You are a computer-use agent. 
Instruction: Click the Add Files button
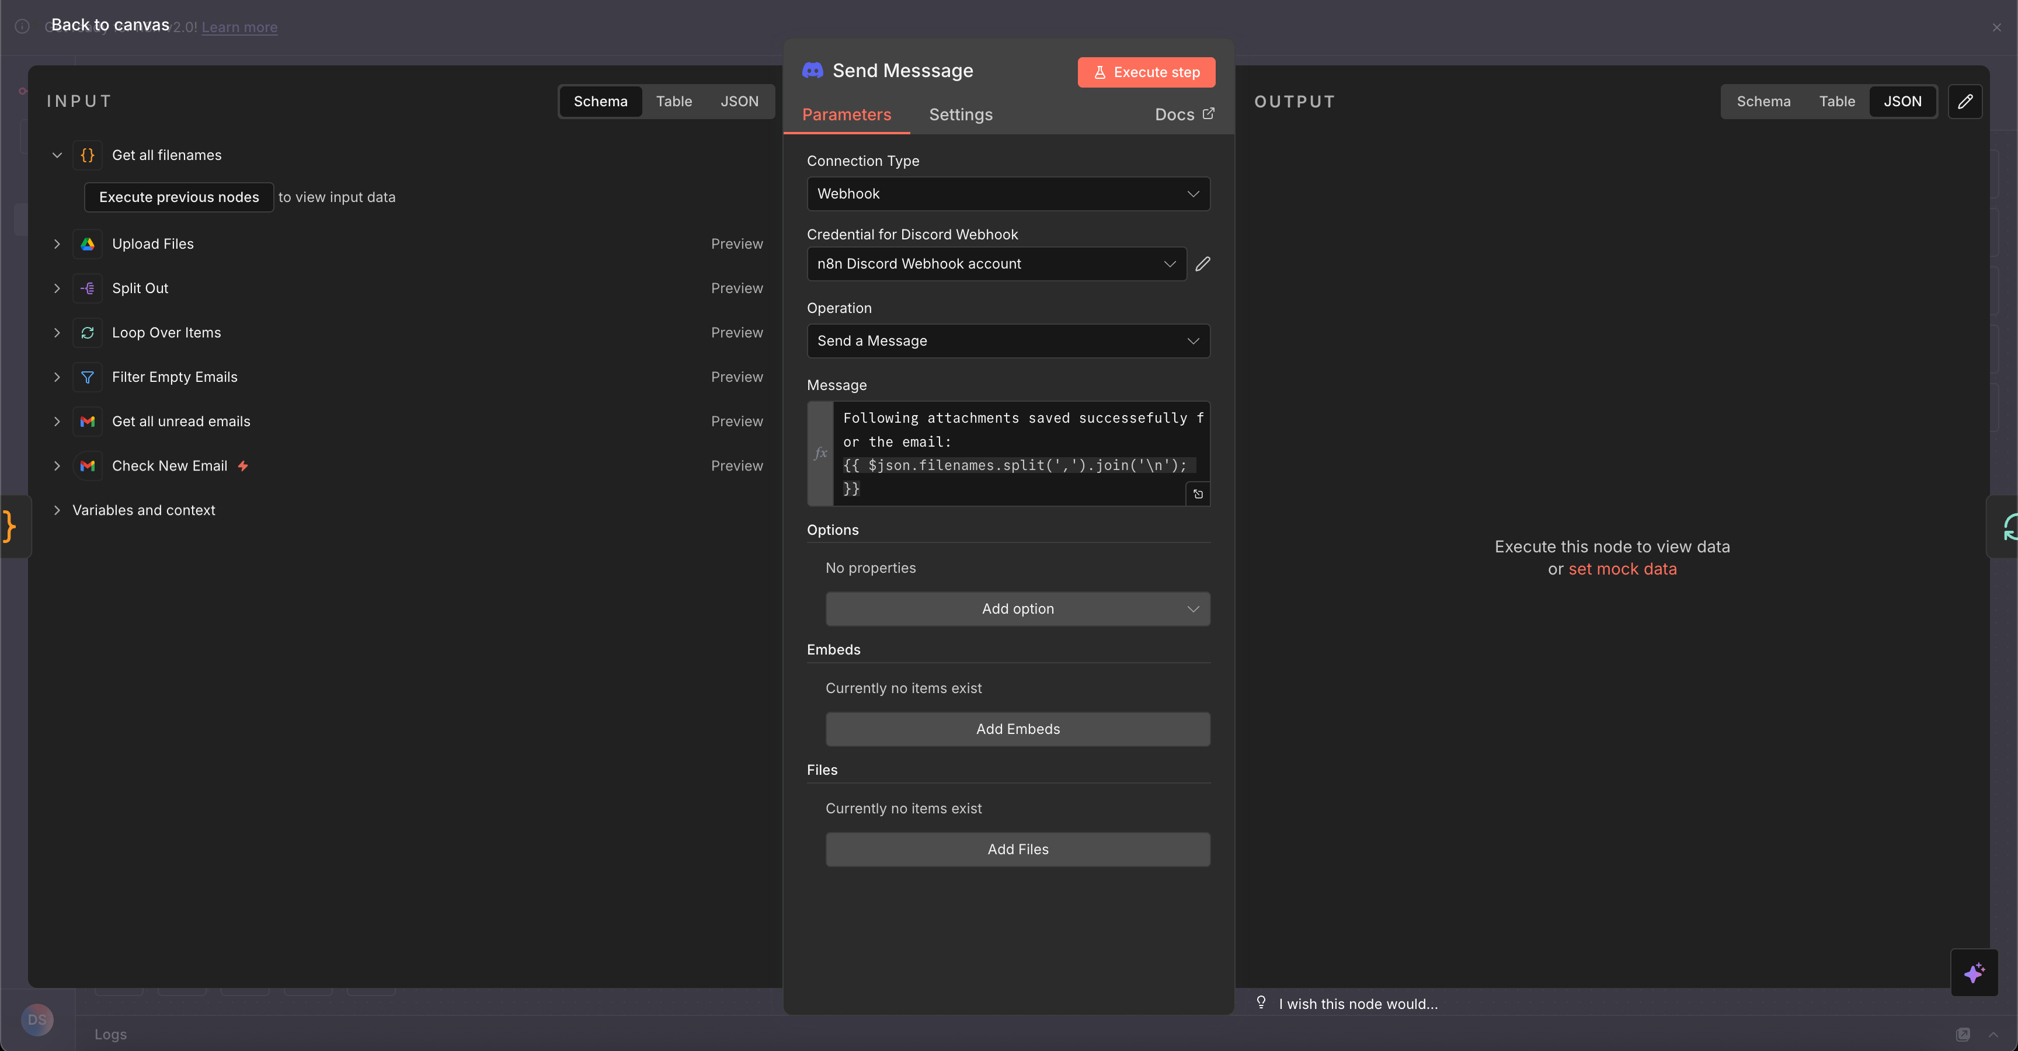point(1018,849)
